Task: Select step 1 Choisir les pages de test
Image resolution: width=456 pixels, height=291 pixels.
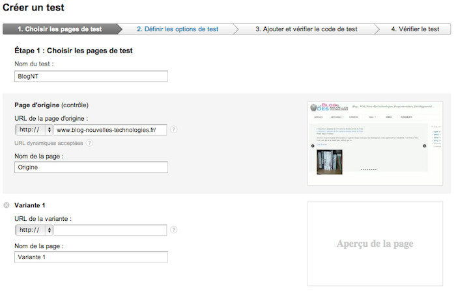Action: (60, 29)
